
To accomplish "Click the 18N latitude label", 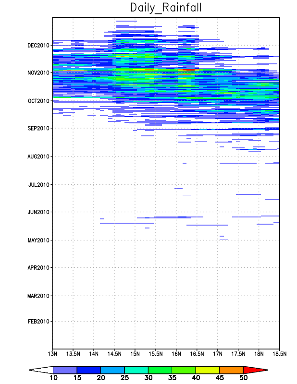I will pyautogui.click(x=259, y=354).
